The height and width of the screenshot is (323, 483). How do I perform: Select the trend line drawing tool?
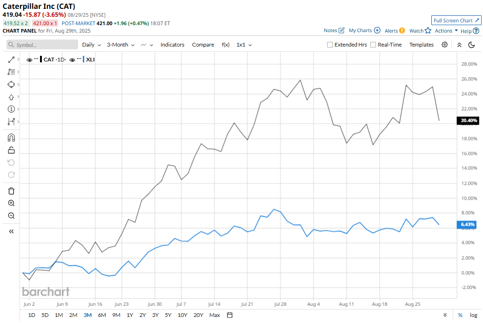pos(11,60)
